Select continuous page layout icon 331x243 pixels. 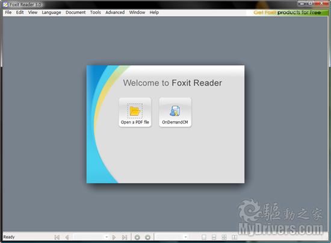(x=214, y=238)
